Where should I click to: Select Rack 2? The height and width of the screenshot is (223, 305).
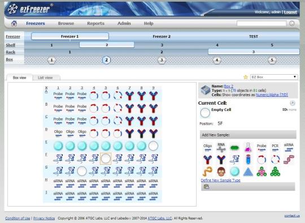(162, 52)
